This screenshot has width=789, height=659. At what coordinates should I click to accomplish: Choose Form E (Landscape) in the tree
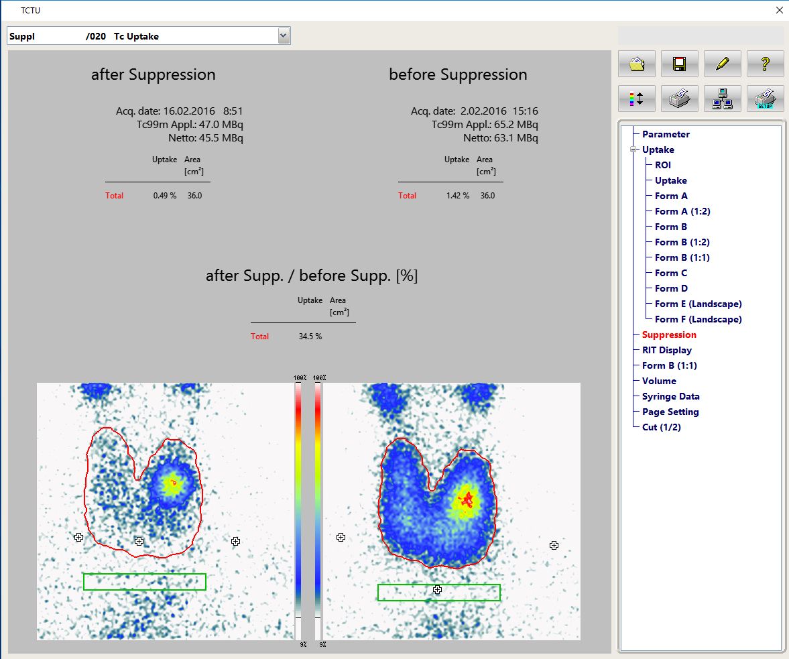698,304
